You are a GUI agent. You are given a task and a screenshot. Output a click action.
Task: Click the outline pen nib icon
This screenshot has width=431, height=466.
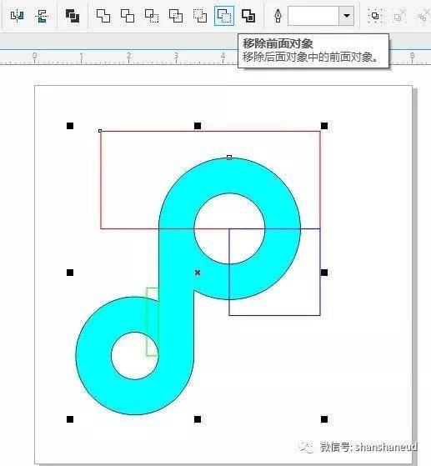click(278, 16)
